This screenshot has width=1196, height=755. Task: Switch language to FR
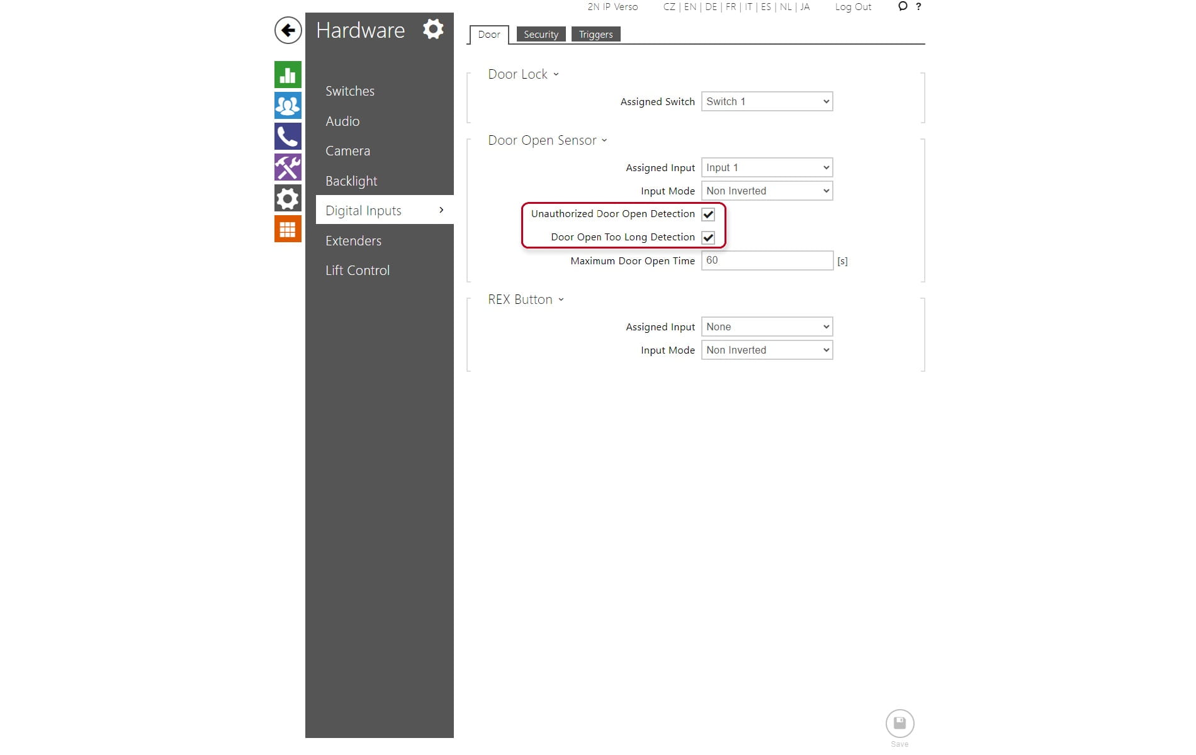[x=730, y=7]
